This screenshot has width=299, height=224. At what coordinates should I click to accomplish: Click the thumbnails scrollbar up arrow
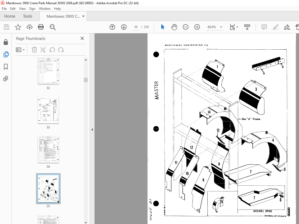tap(86, 60)
